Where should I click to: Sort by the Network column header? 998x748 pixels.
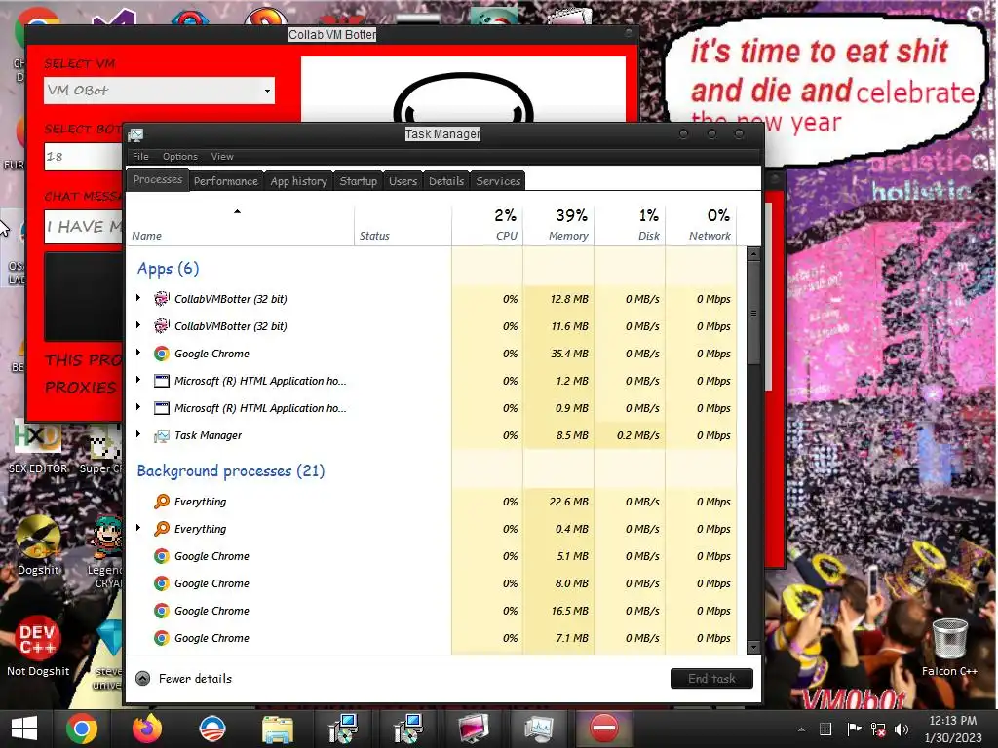[x=701, y=225]
